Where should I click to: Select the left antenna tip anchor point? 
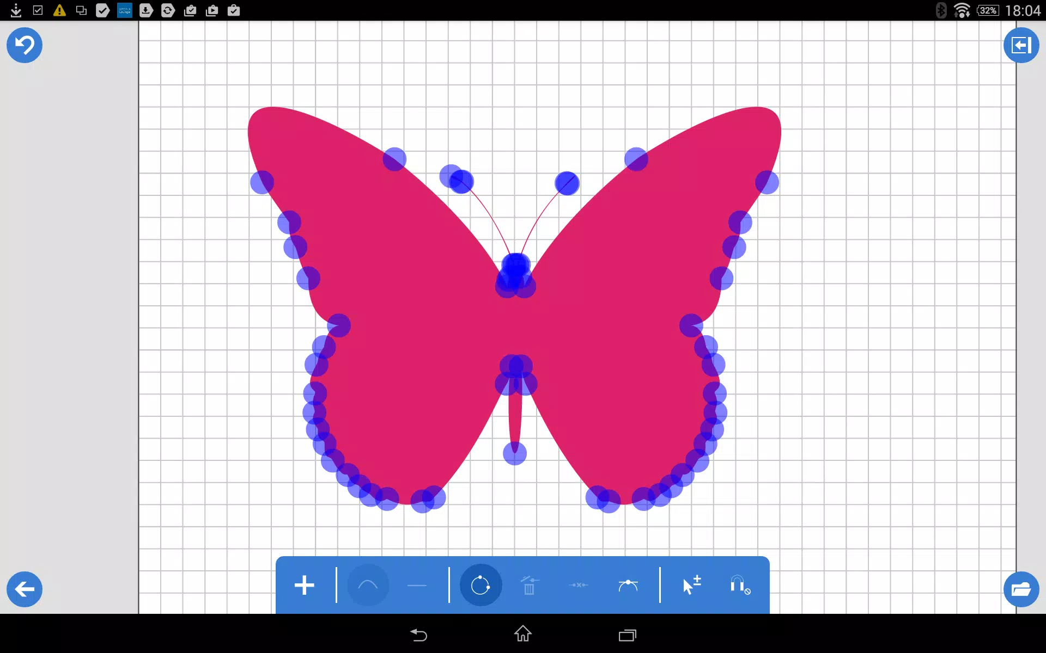click(461, 182)
